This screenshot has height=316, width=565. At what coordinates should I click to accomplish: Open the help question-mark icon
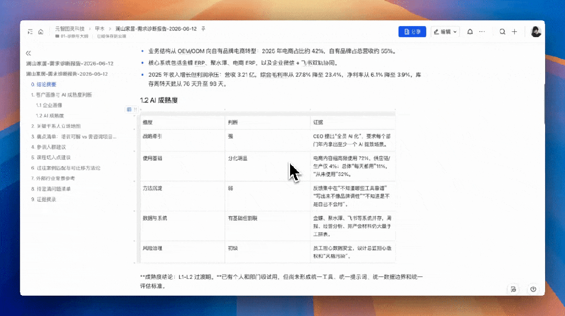tap(533, 289)
